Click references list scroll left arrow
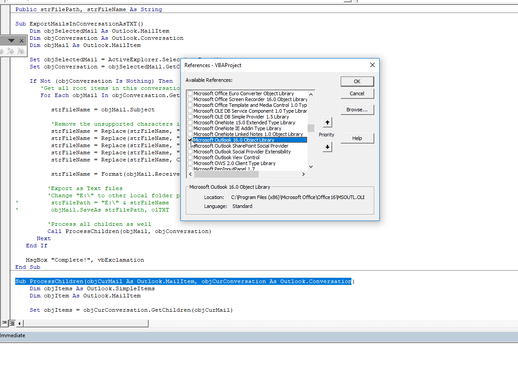The image size is (518, 373). coord(190,174)
